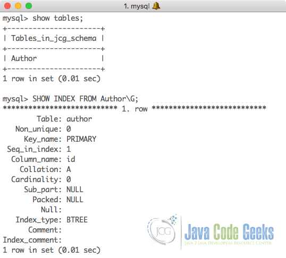This screenshot has width=286, height=258.
Task: Click the PRIMARY key name value
Action: (81, 139)
